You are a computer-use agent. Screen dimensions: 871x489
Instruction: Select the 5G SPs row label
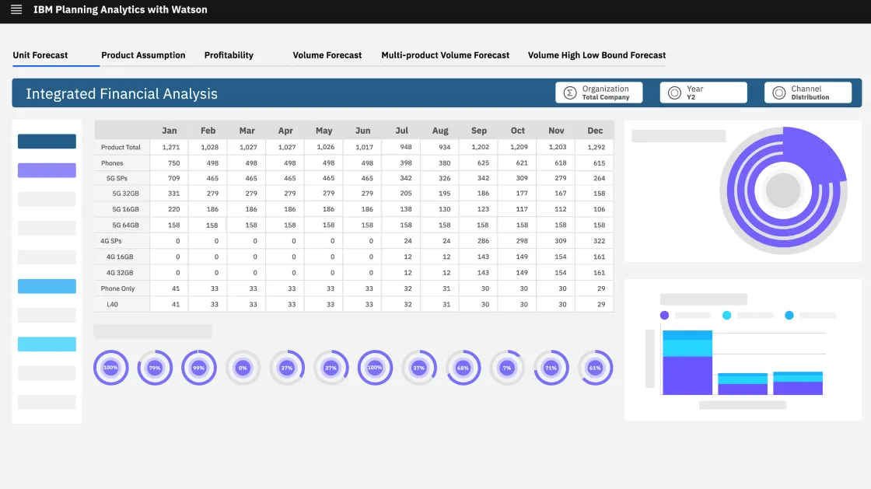point(117,178)
